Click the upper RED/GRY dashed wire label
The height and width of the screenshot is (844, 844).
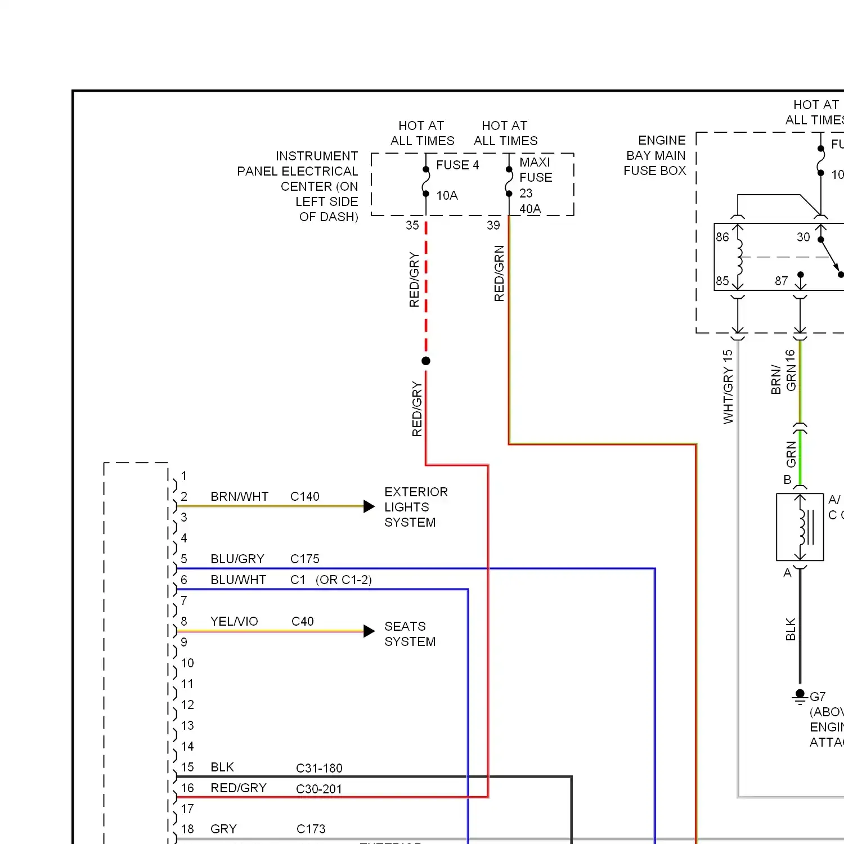pos(414,280)
